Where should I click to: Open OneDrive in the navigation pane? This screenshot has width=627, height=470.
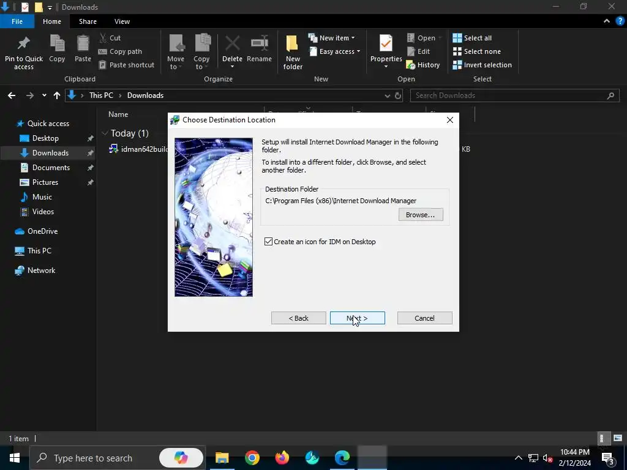pos(42,231)
